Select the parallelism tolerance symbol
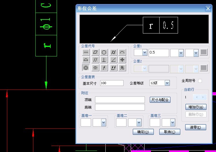This screenshot has height=152, width=216. tap(95, 60)
